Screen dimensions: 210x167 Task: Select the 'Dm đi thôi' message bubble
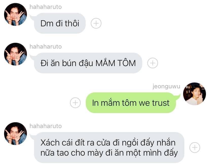click(60, 23)
